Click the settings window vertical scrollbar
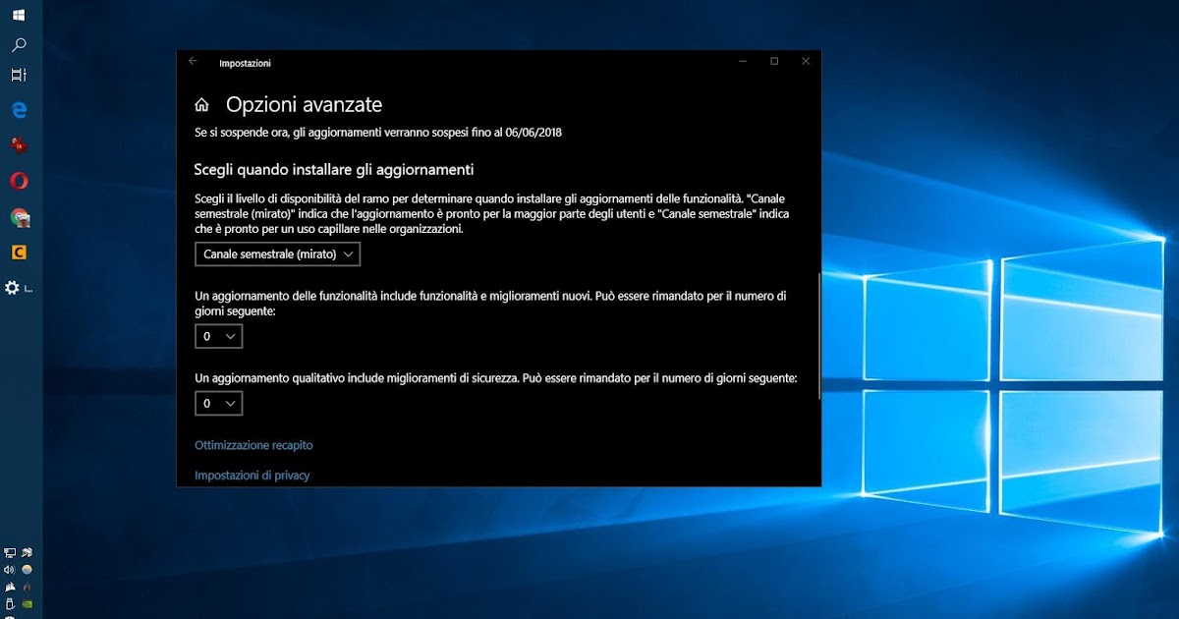 (818, 335)
